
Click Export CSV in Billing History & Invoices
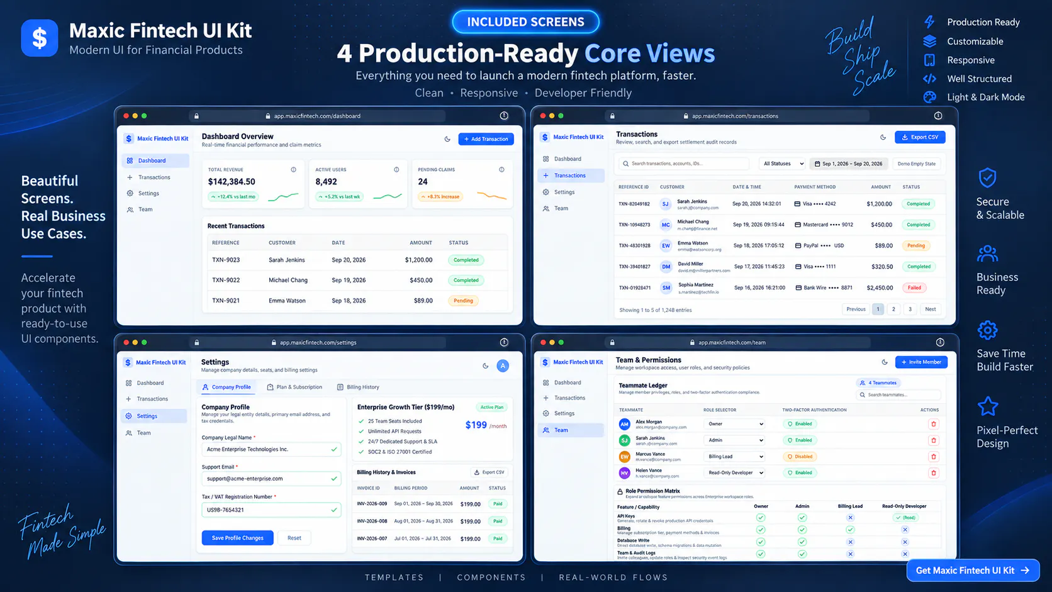point(490,472)
